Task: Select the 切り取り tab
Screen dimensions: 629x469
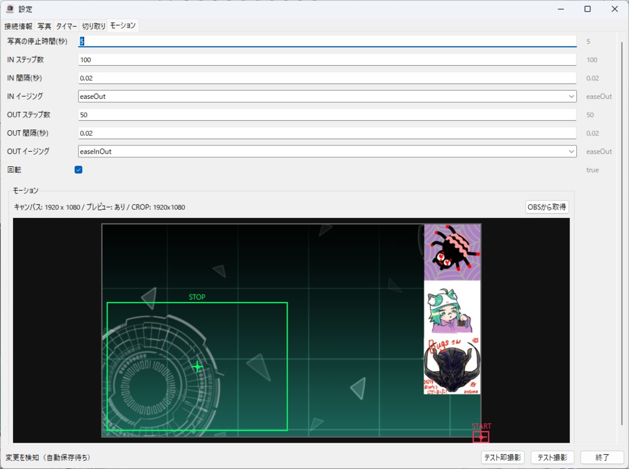Action: click(92, 26)
